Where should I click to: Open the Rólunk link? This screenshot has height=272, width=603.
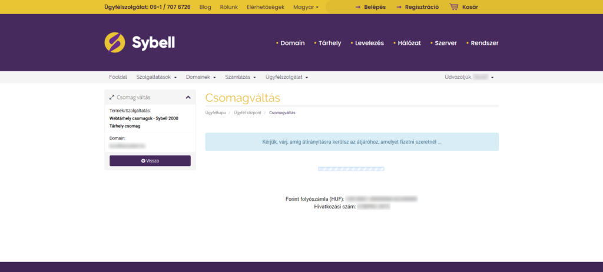click(x=229, y=7)
